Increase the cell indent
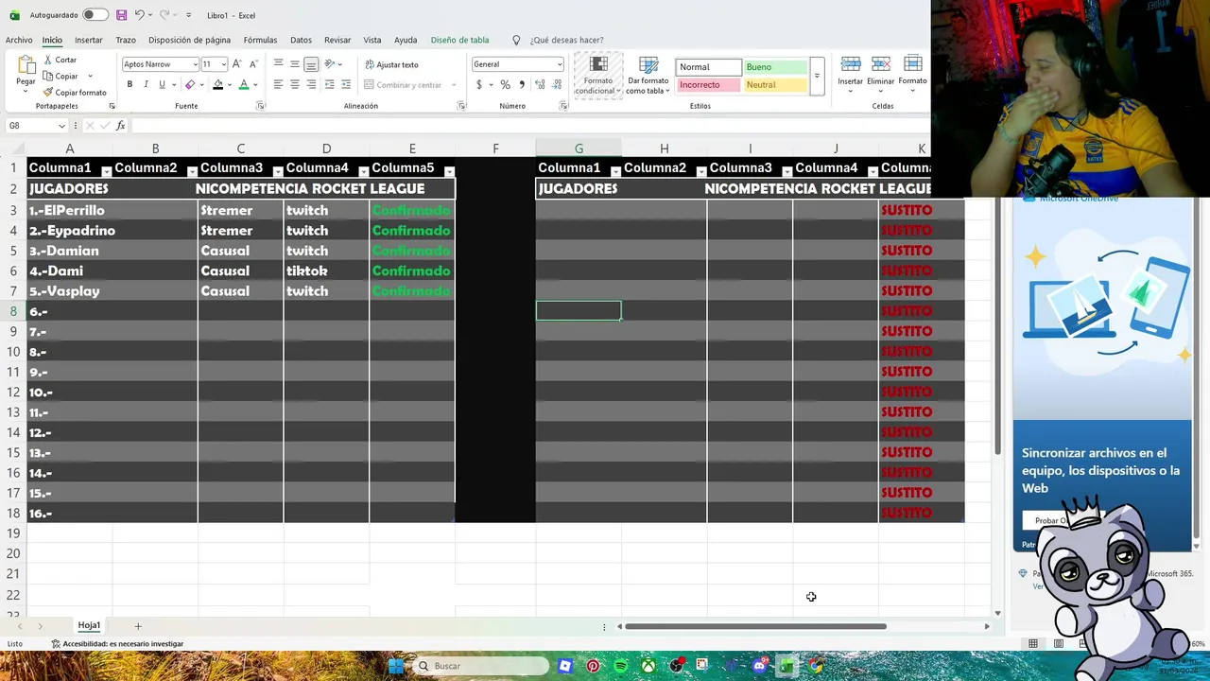1210x681 pixels. coord(345,84)
